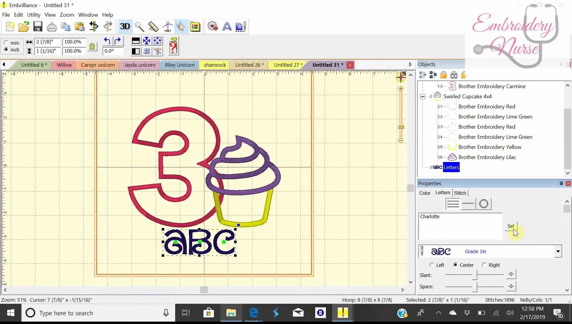The height and width of the screenshot is (324, 572).
Task: Select inch units radio button
Action: tap(6, 49)
